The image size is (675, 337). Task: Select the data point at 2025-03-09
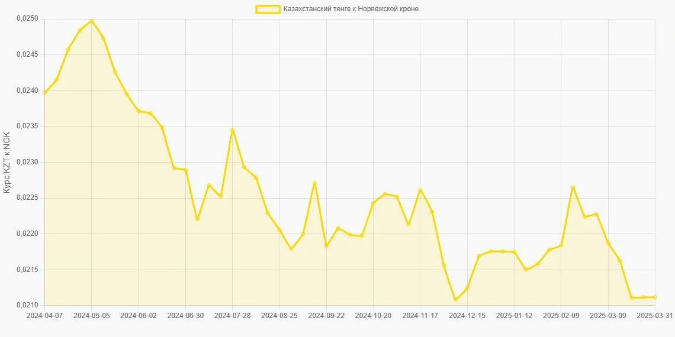point(608,242)
